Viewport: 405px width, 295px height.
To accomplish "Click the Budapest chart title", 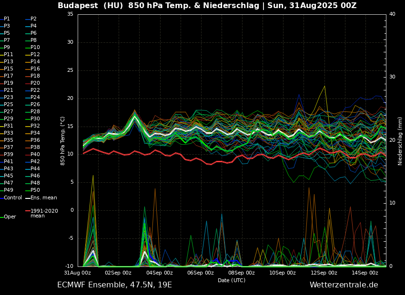I will [x=207, y=6].
